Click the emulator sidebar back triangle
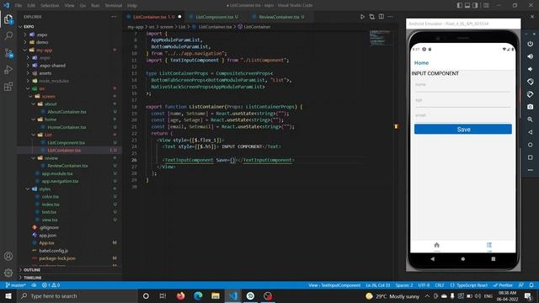 point(530,132)
